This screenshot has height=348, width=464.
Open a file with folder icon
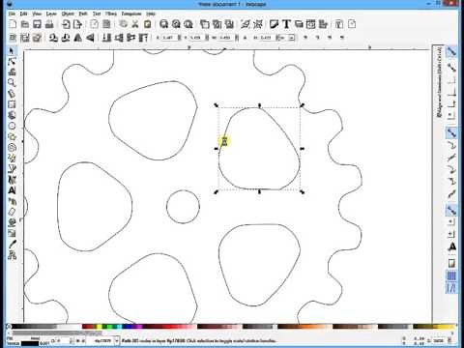25,24
